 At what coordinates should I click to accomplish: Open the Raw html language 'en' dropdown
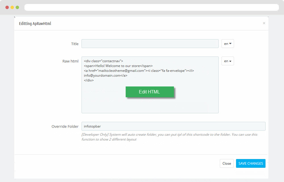click(227, 61)
